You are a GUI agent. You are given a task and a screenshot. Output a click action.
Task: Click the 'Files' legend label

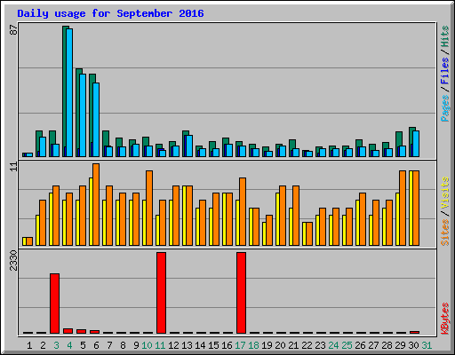click(444, 71)
